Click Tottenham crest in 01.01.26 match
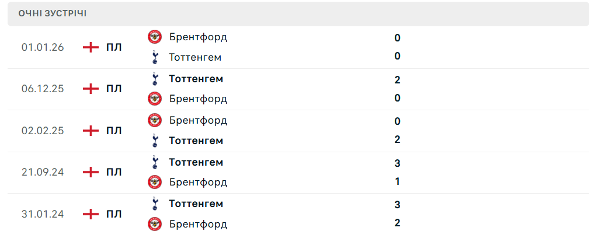This screenshot has width=598, height=231. 154,57
